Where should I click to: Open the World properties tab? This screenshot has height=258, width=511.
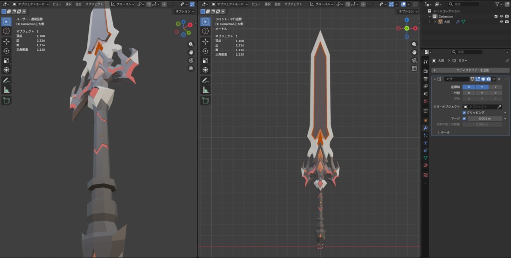point(425,102)
